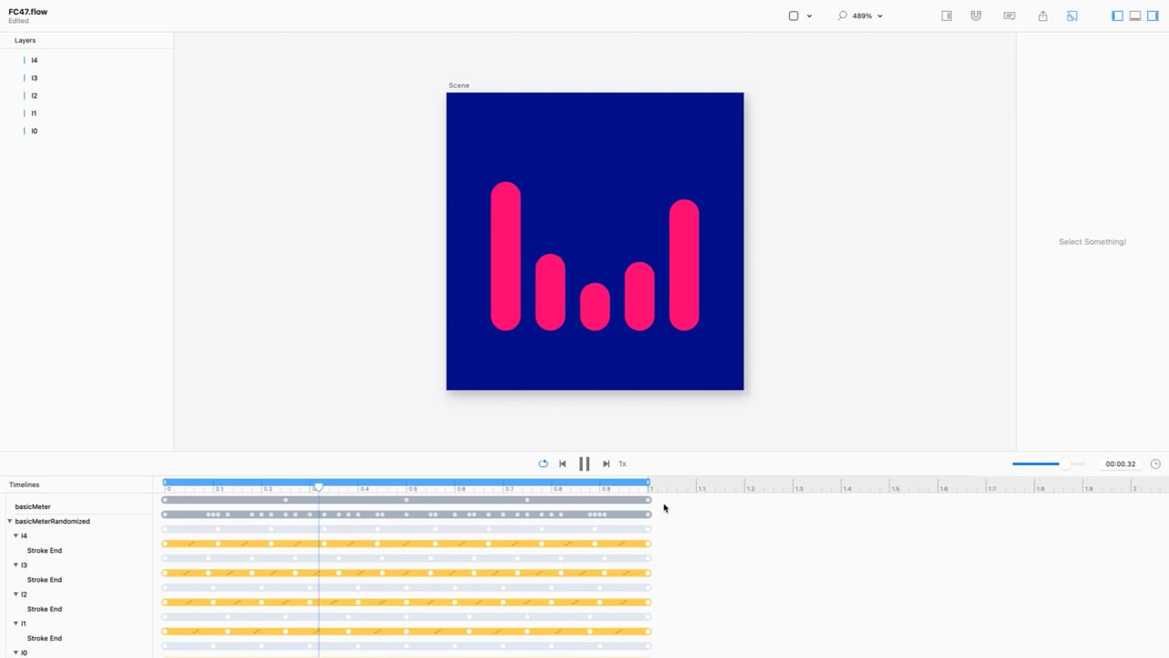The height and width of the screenshot is (658, 1169).
Task: Open the shape tool dropdown arrow
Action: point(809,16)
